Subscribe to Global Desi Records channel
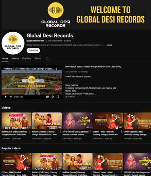 tap(33, 50)
